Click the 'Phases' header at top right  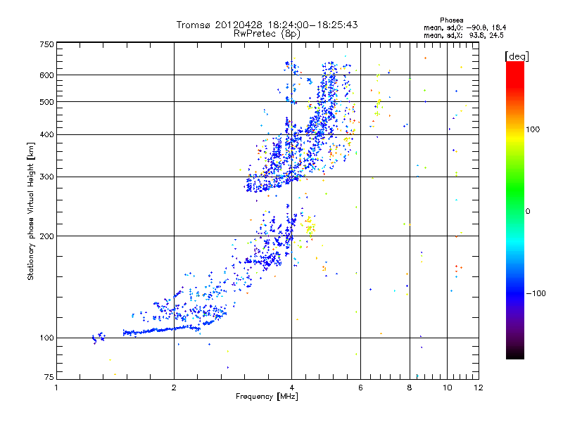pyautogui.click(x=451, y=20)
